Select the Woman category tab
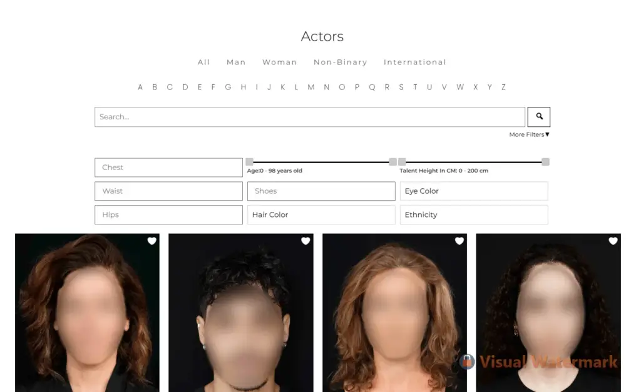The height and width of the screenshot is (392, 641). [280, 62]
